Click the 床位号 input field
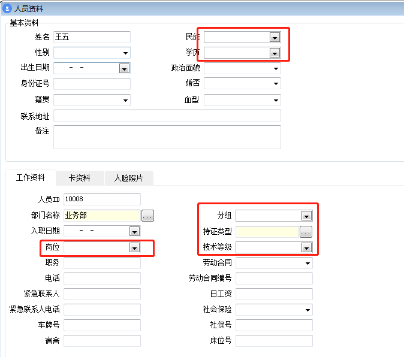This screenshot has width=404, height=357. (x=274, y=341)
